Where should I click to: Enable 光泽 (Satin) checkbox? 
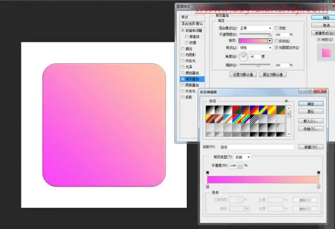(x=182, y=67)
